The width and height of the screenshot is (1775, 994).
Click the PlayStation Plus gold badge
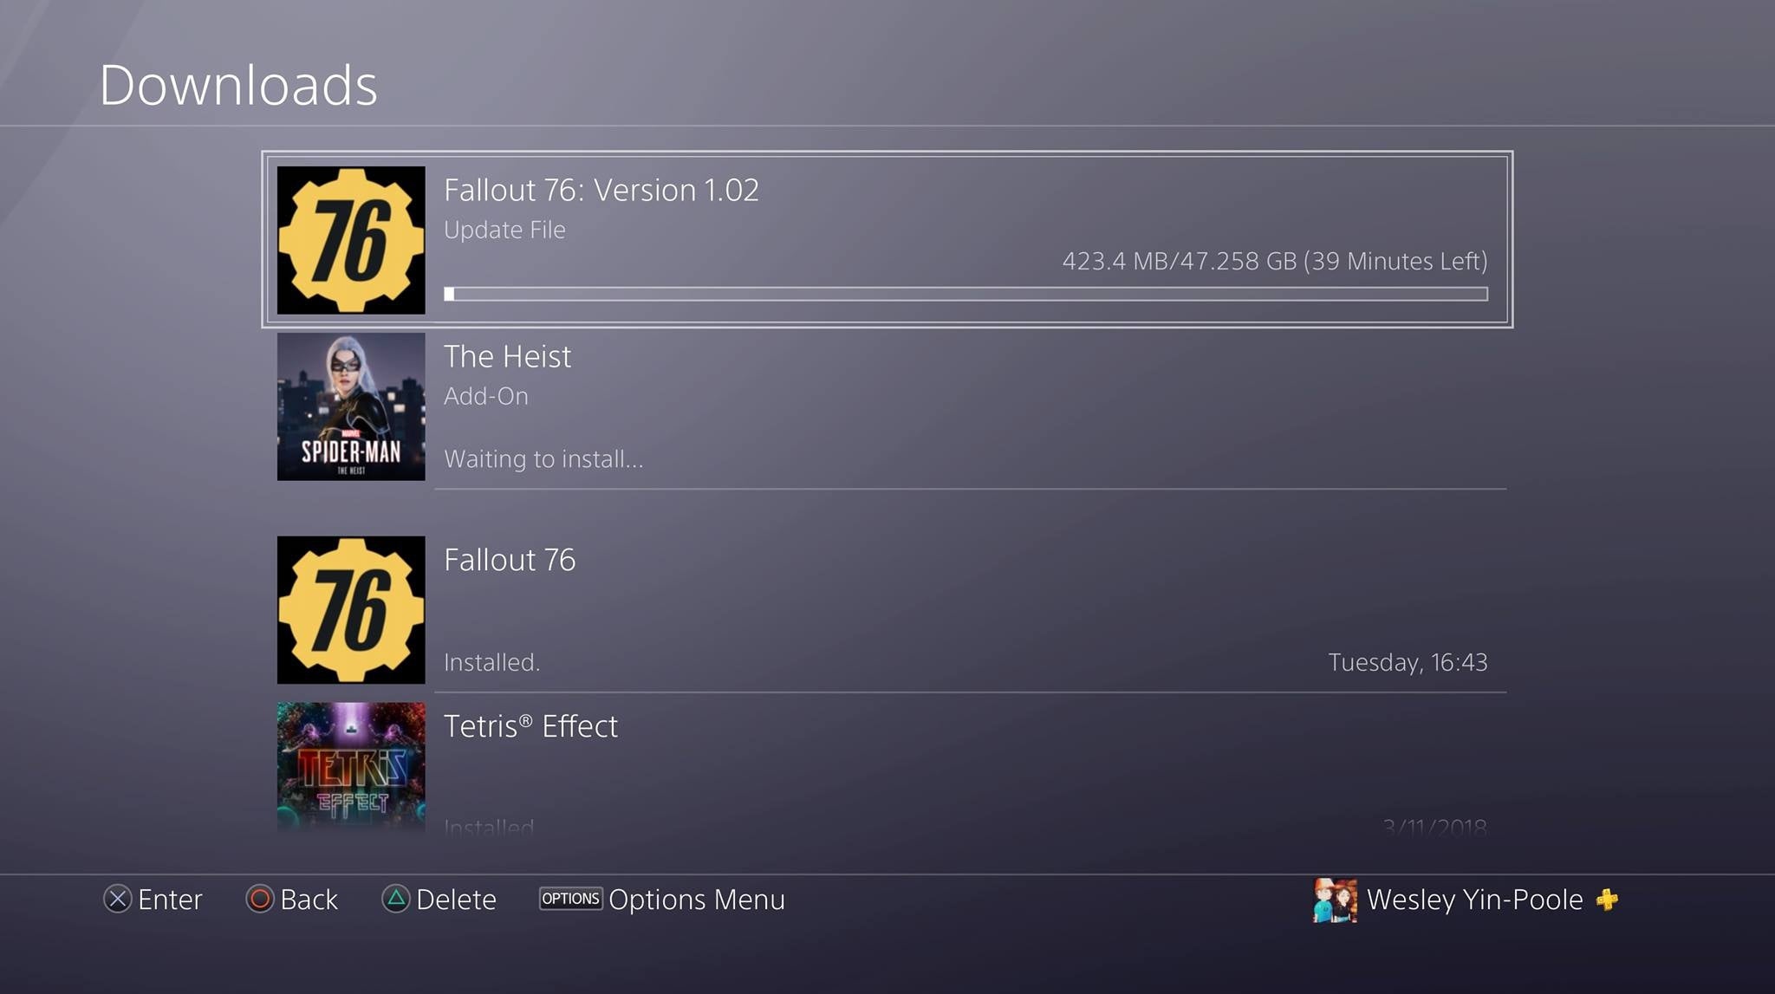(1607, 900)
